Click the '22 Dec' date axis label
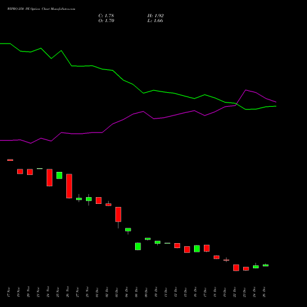The image size is (307, 307). 235,292
